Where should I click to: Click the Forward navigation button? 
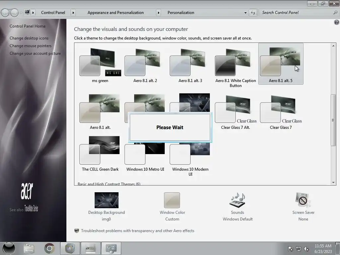tap(14, 13)
